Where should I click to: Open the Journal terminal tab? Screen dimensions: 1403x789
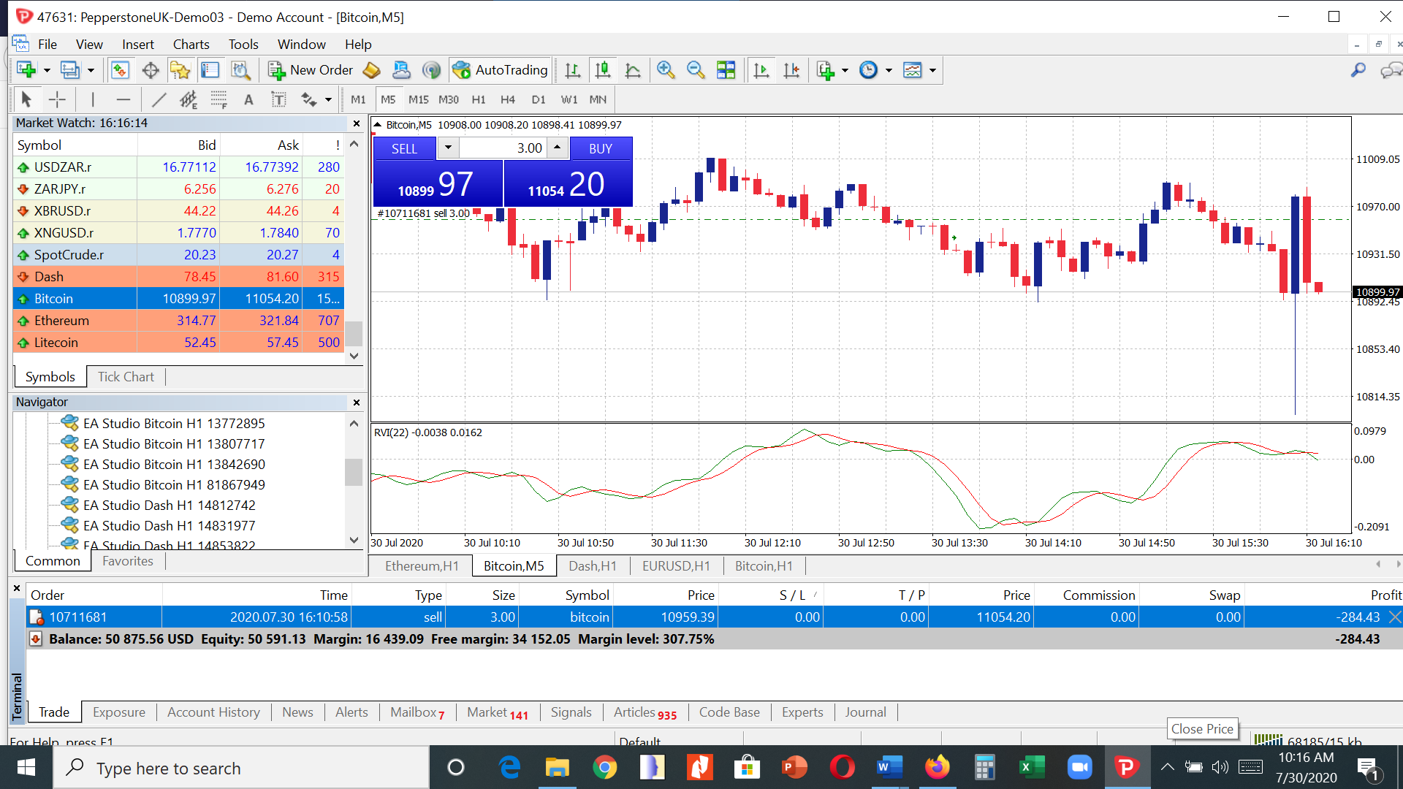[x=865, y=712]
